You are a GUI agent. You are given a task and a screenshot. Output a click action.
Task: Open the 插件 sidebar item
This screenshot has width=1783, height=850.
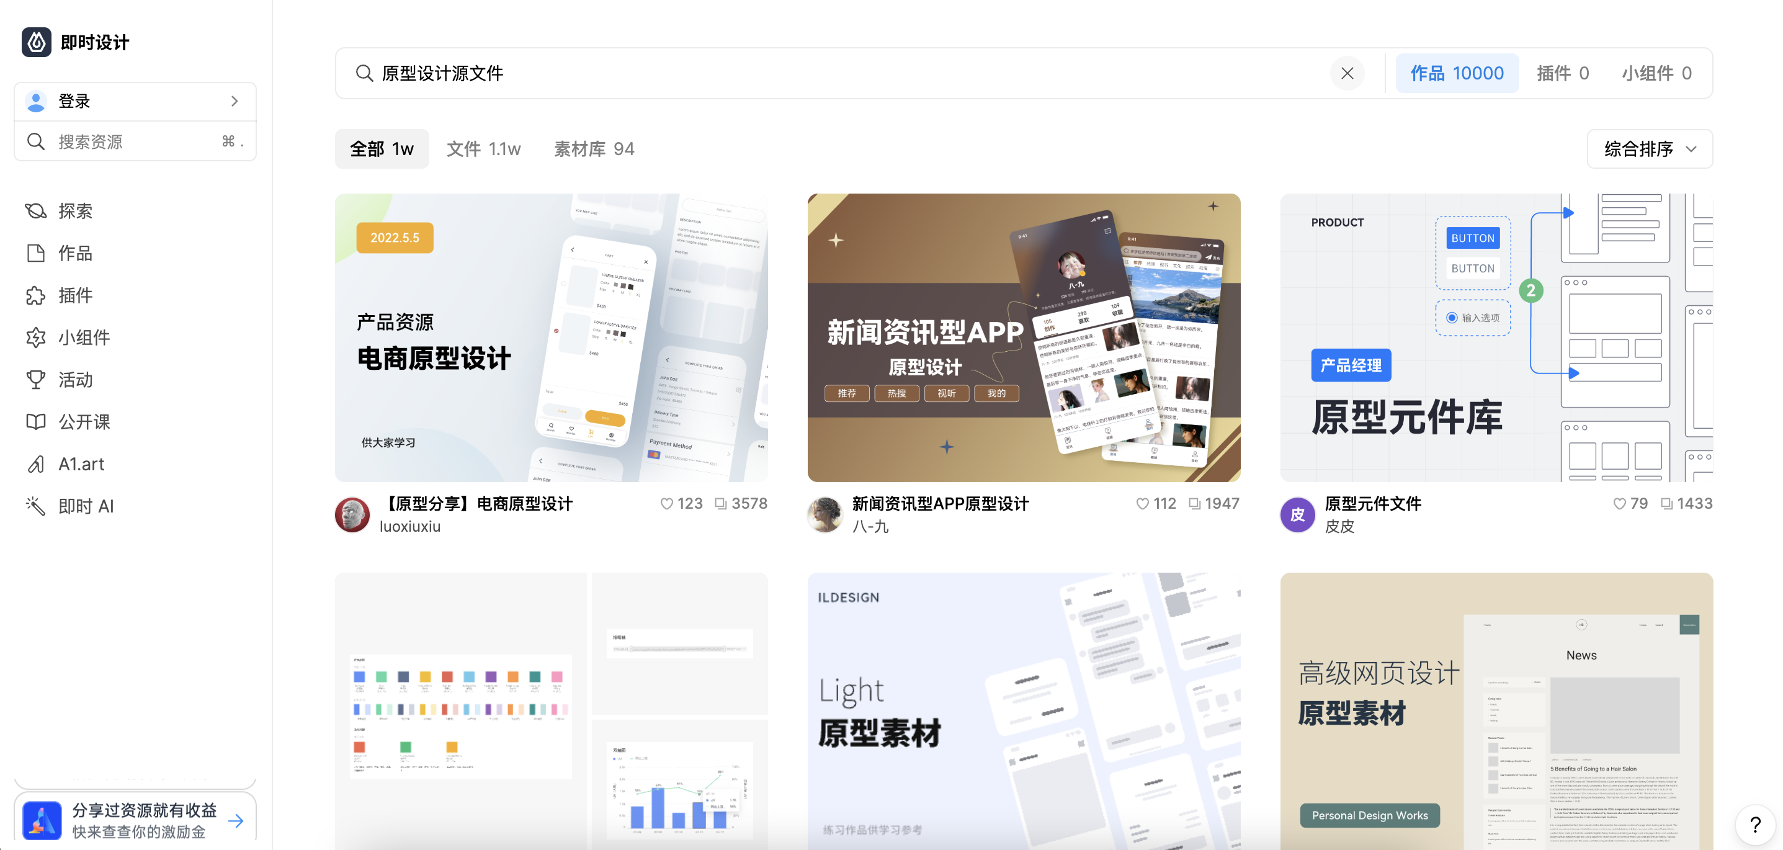(x=76, y=295)
